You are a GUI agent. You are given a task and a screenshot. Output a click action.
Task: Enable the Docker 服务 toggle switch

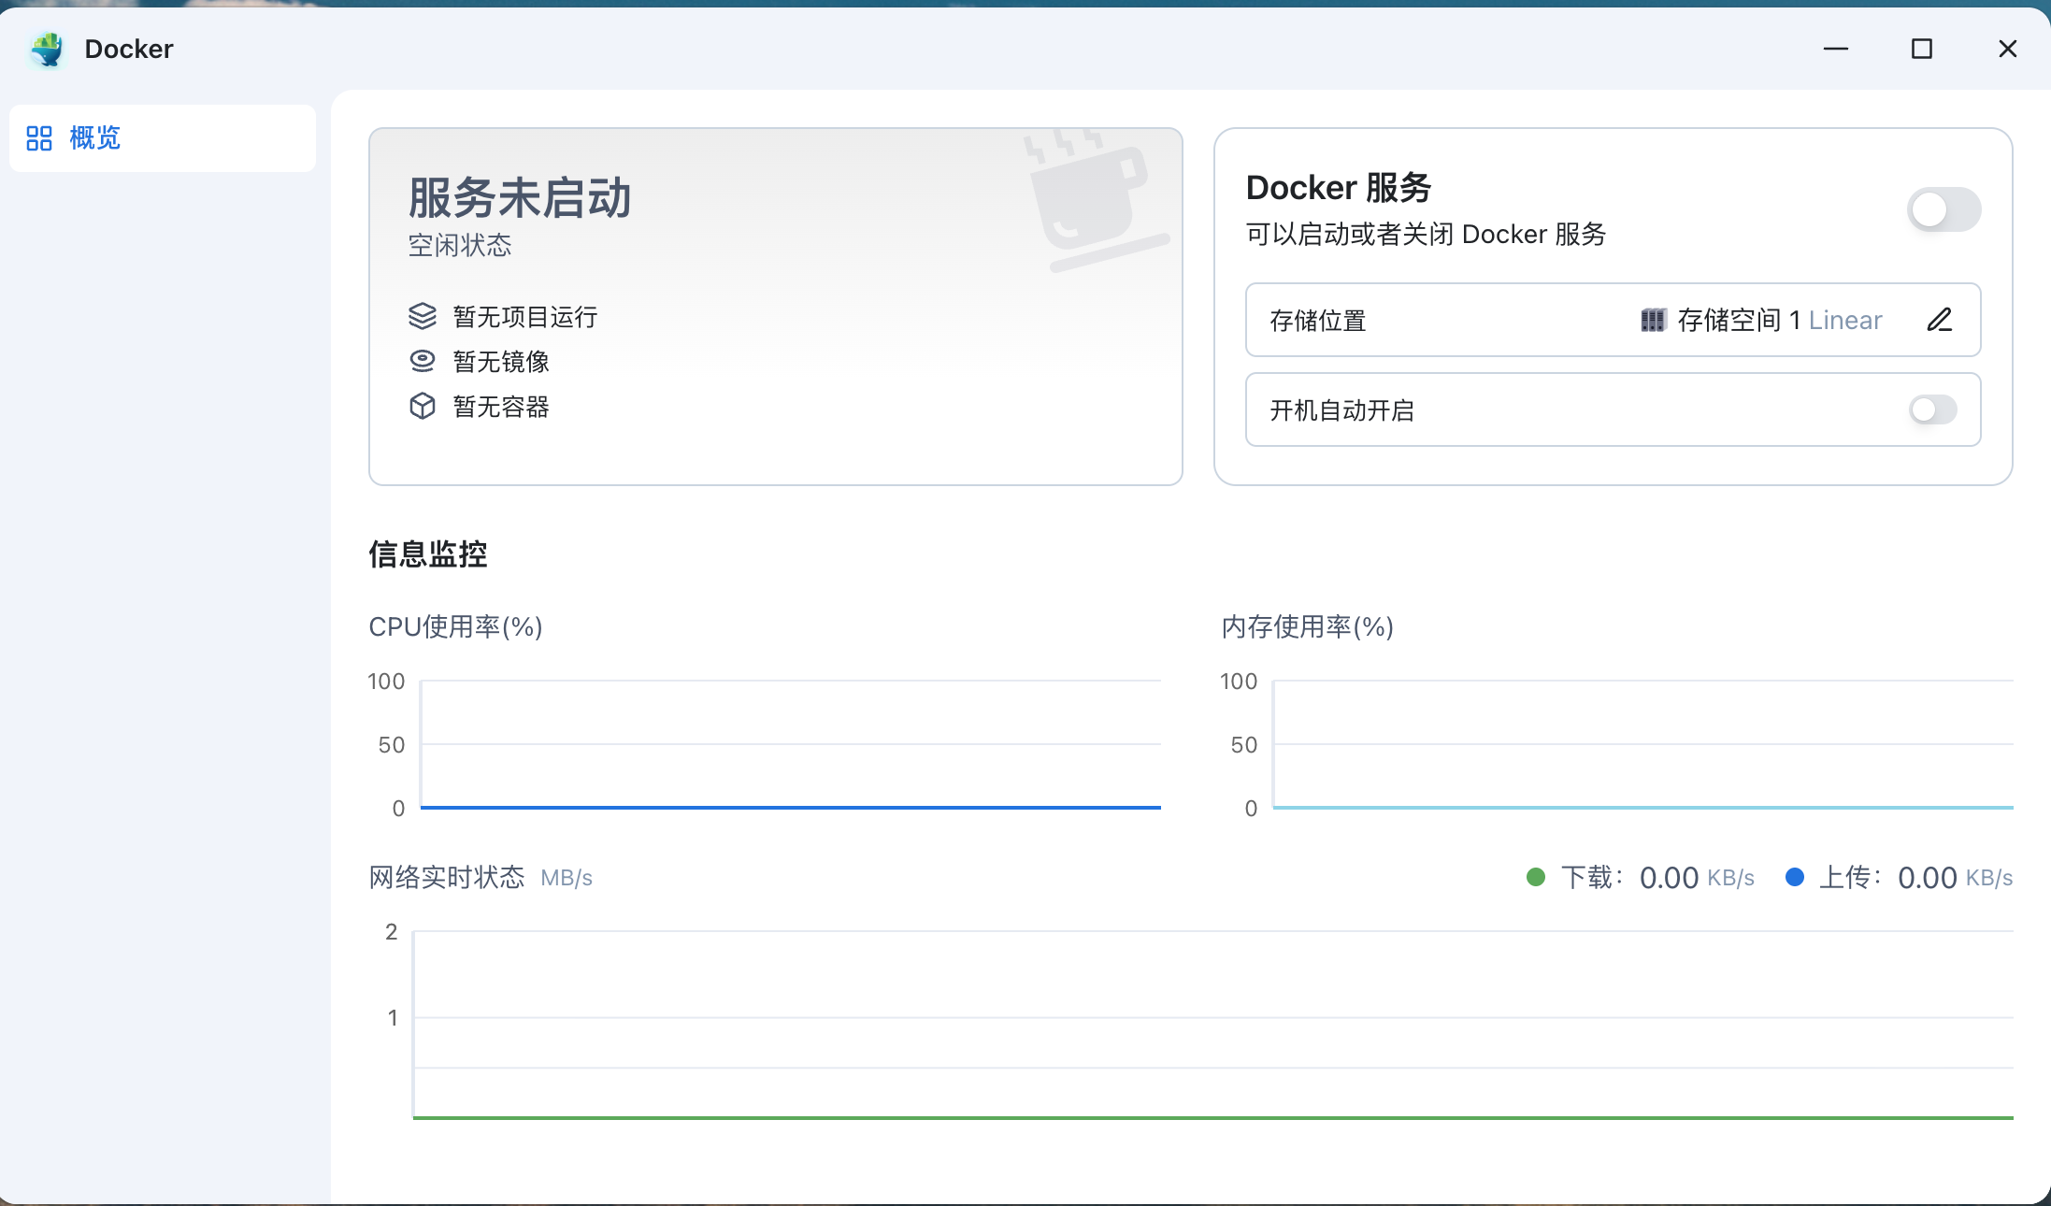click(1943, 209)
